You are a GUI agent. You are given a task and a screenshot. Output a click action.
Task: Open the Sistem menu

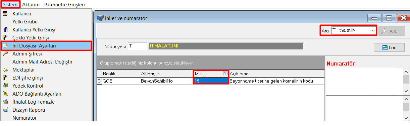(x=10, y=5)
